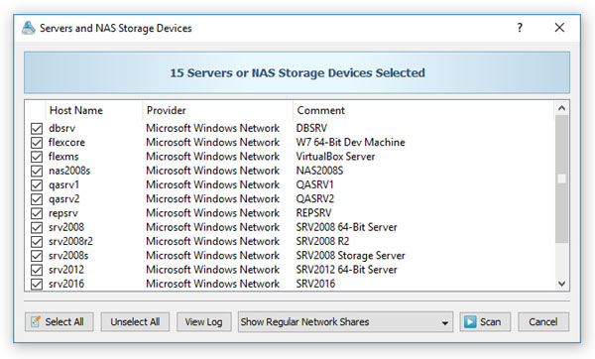This screenshot has height=359, width=595.
Task: Toggle the srv2012 checkbox
Action: [37, 270]
